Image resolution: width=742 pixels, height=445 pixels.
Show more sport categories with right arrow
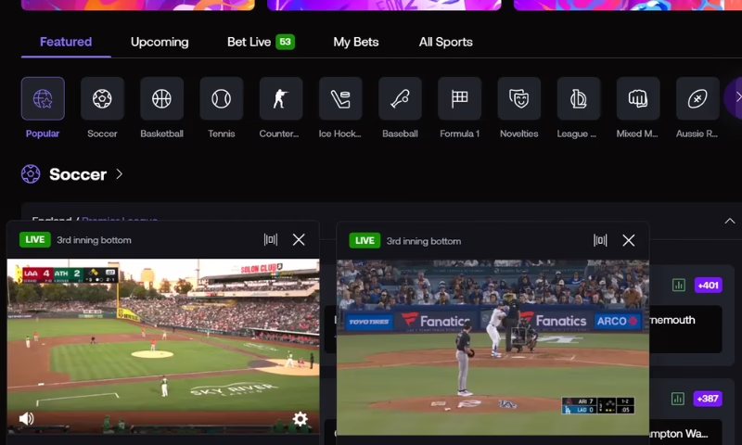[736, 97]
